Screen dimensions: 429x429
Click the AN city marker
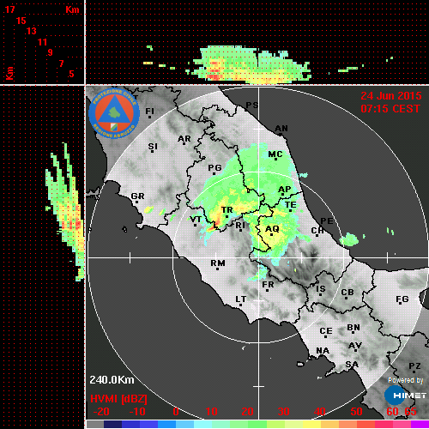coord(281,134)
